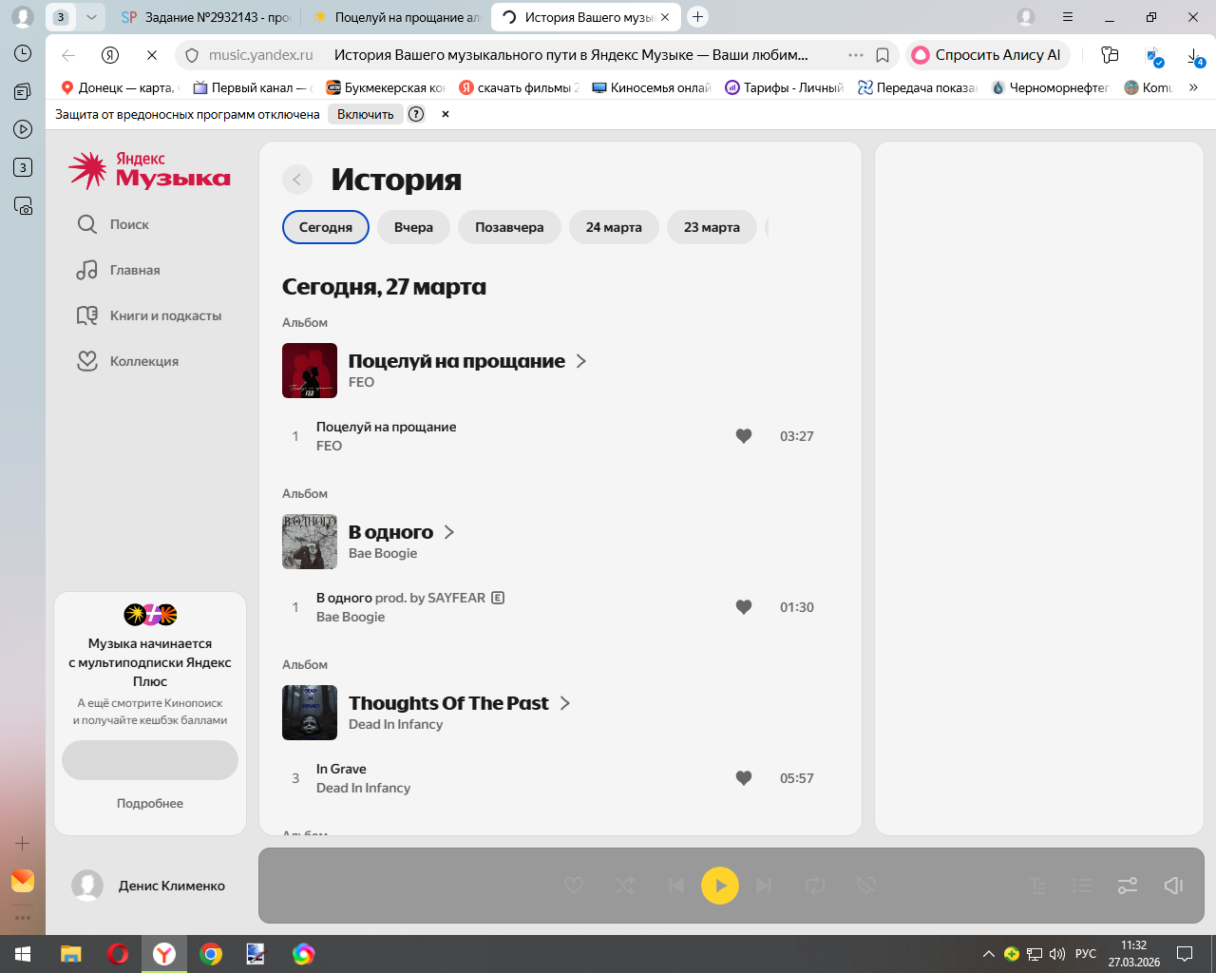Like the current track in the player bar
The height and width of the screenshot is (973, 1216).
[574, 886]
